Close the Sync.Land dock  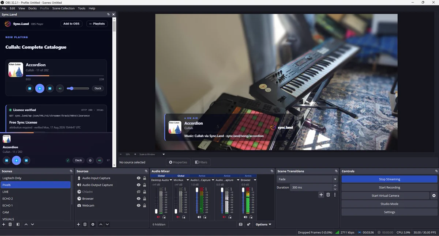tap(113, 14)
